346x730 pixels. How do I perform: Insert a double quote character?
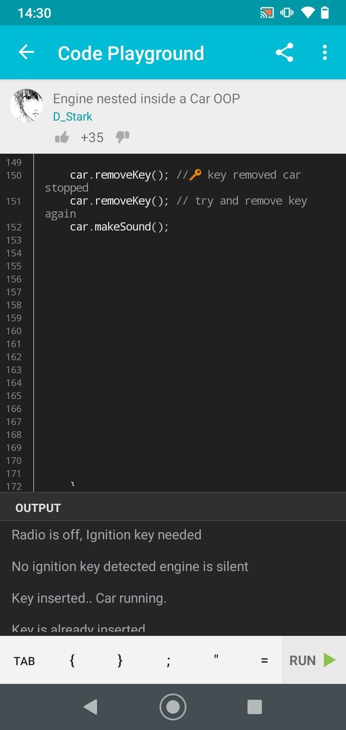(x=216, y=661)
